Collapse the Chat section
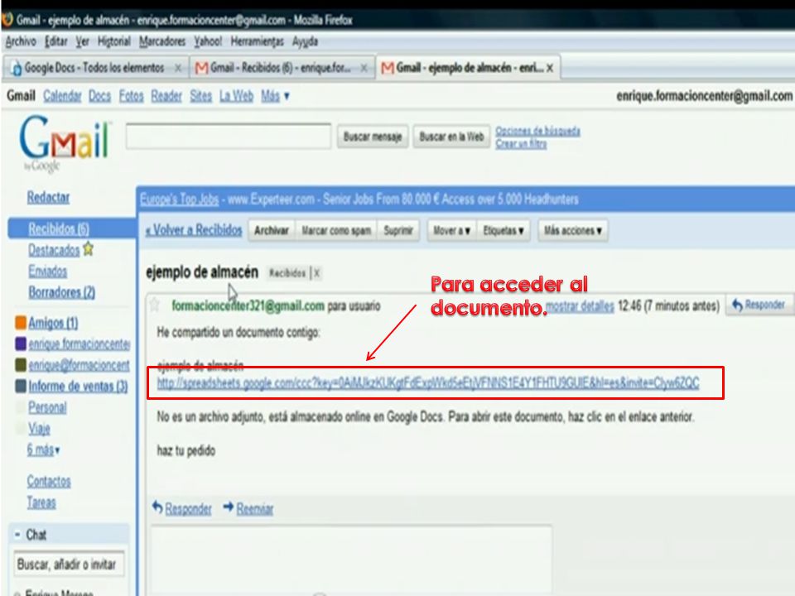The width and height of the screenshot is (795, 596). point(17,534)
